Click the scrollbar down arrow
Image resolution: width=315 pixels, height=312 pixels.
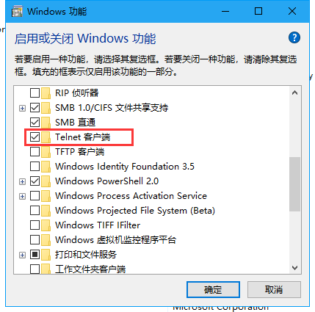pyautogui.click(x=294, y=268)
